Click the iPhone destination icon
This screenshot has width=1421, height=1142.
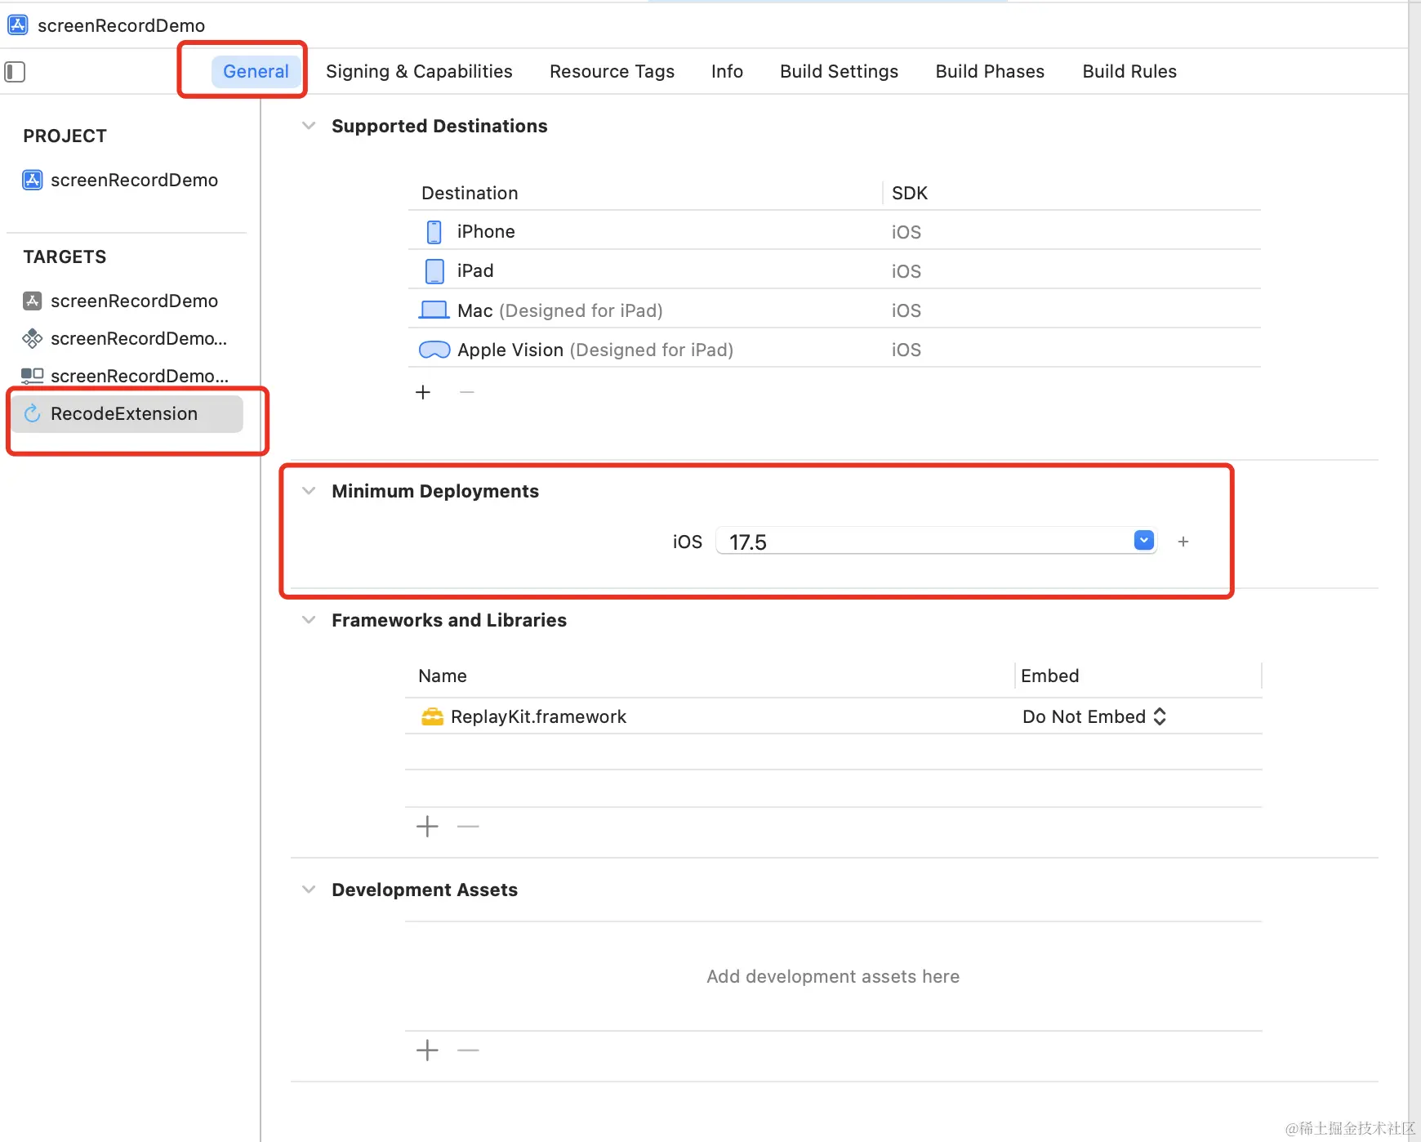tap(434, 232)
